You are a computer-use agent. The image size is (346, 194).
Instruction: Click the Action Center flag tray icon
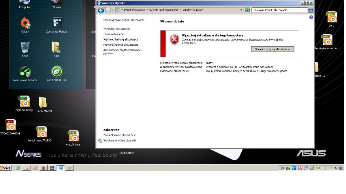pyautogui.click(x=300, y=168)
